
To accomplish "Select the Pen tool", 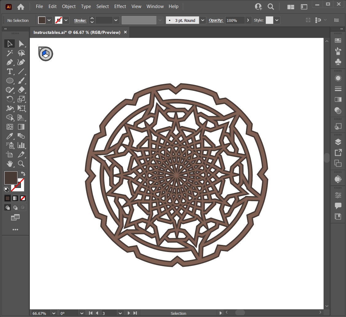I will 10,62.
